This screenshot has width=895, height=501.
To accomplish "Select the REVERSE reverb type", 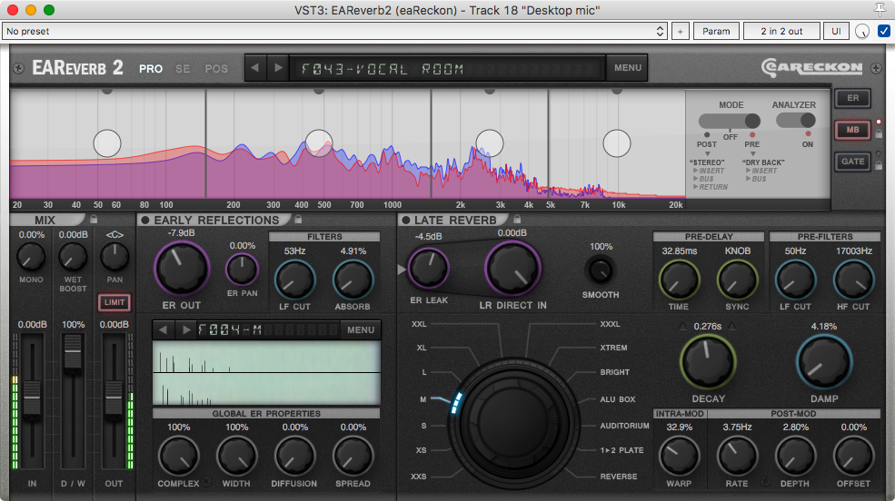I will pyautogui.click(x=618, y=476).
